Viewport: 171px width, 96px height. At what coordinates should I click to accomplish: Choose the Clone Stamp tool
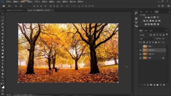click(3, 40)
